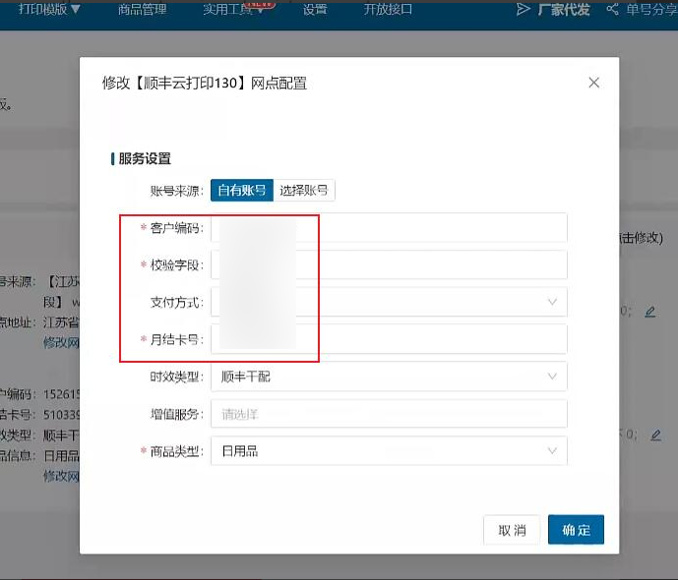Open the 实用工具 menu
Image resolution: width=678 pixels, height=580 pixels.
coord(233,9)
